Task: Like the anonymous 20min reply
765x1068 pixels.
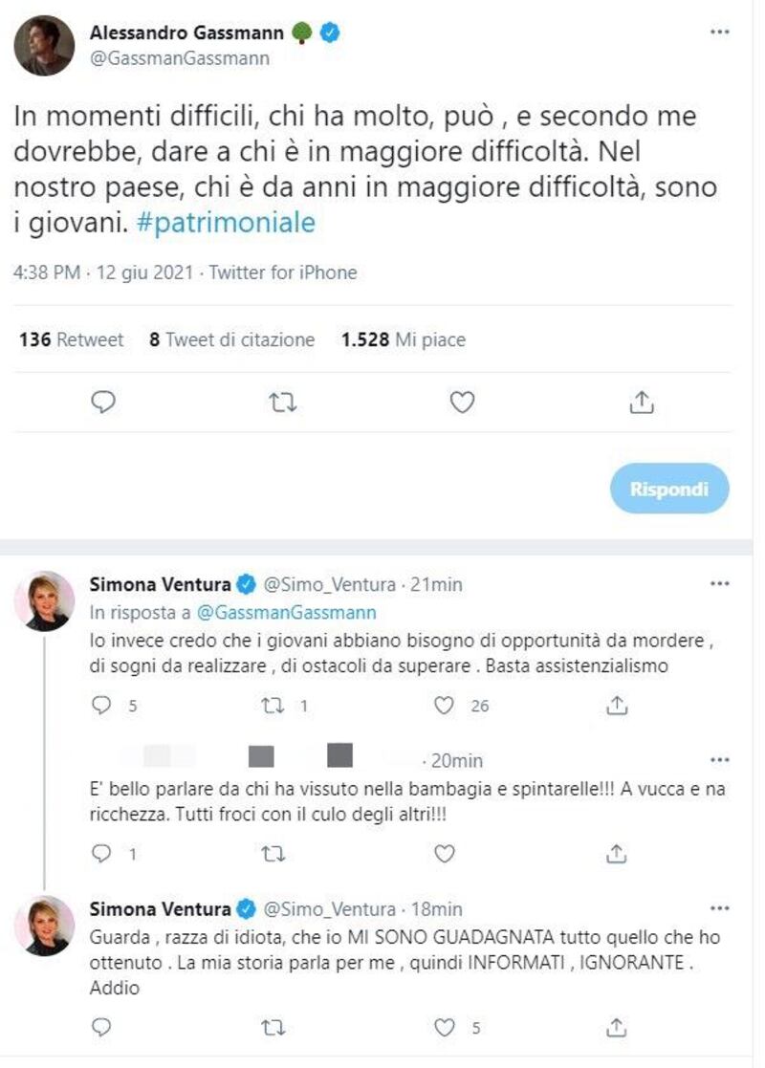Action: click(444, 853)
